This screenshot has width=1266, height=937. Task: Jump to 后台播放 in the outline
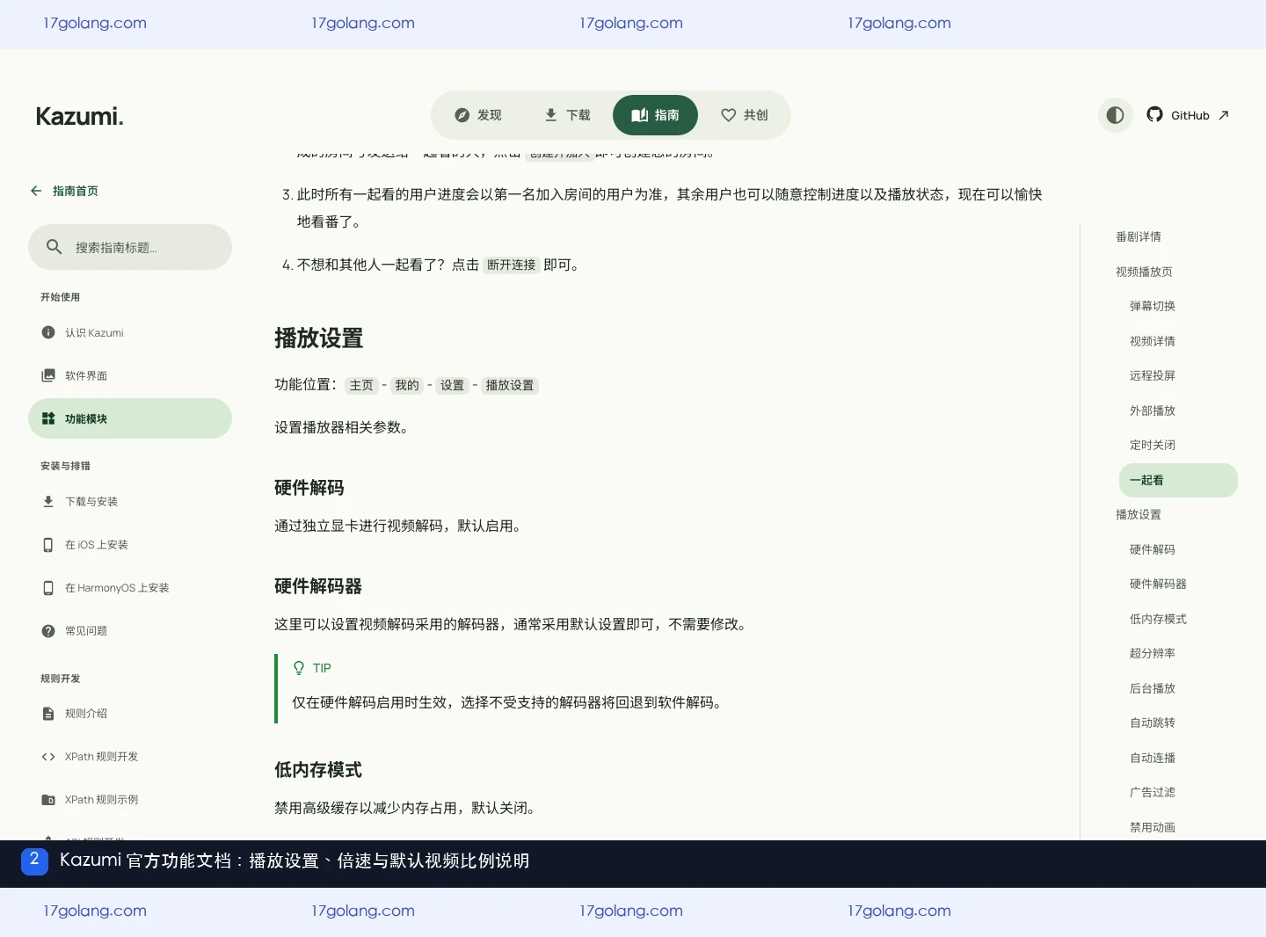tap(1153, 688)
